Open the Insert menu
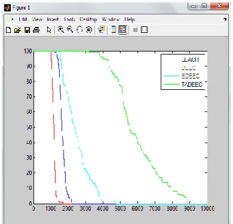This screenshot has width=233, height=224. tap(53, 19)
